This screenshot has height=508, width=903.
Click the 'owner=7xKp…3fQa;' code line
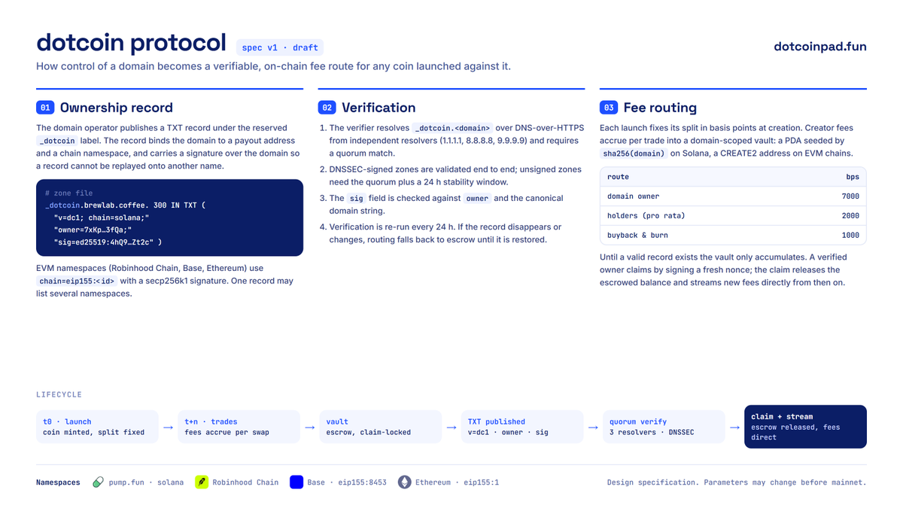pos(93,230)
